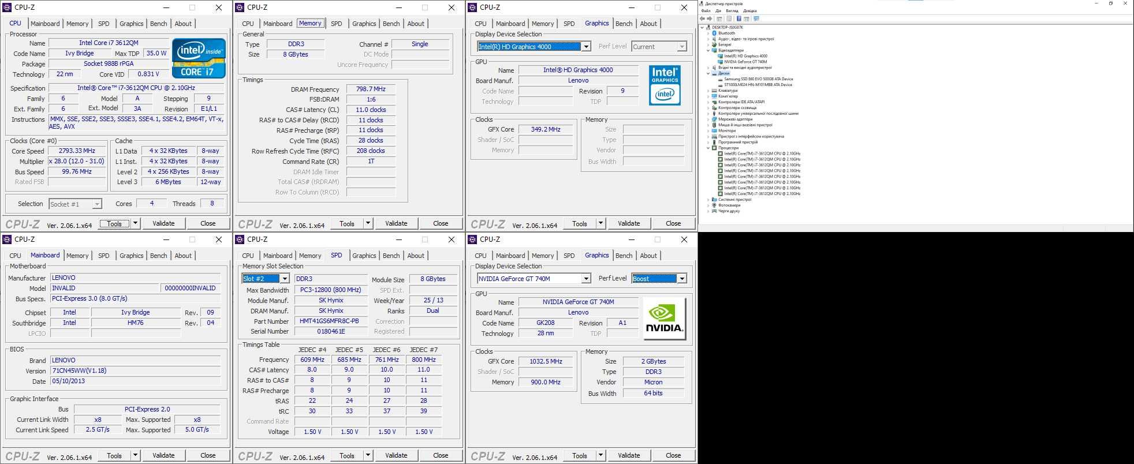Click Tools button in the NVIDIA GeForce window
This screenshot has width=1134, height=464.
pyautogui.click(x=580, y=455)
